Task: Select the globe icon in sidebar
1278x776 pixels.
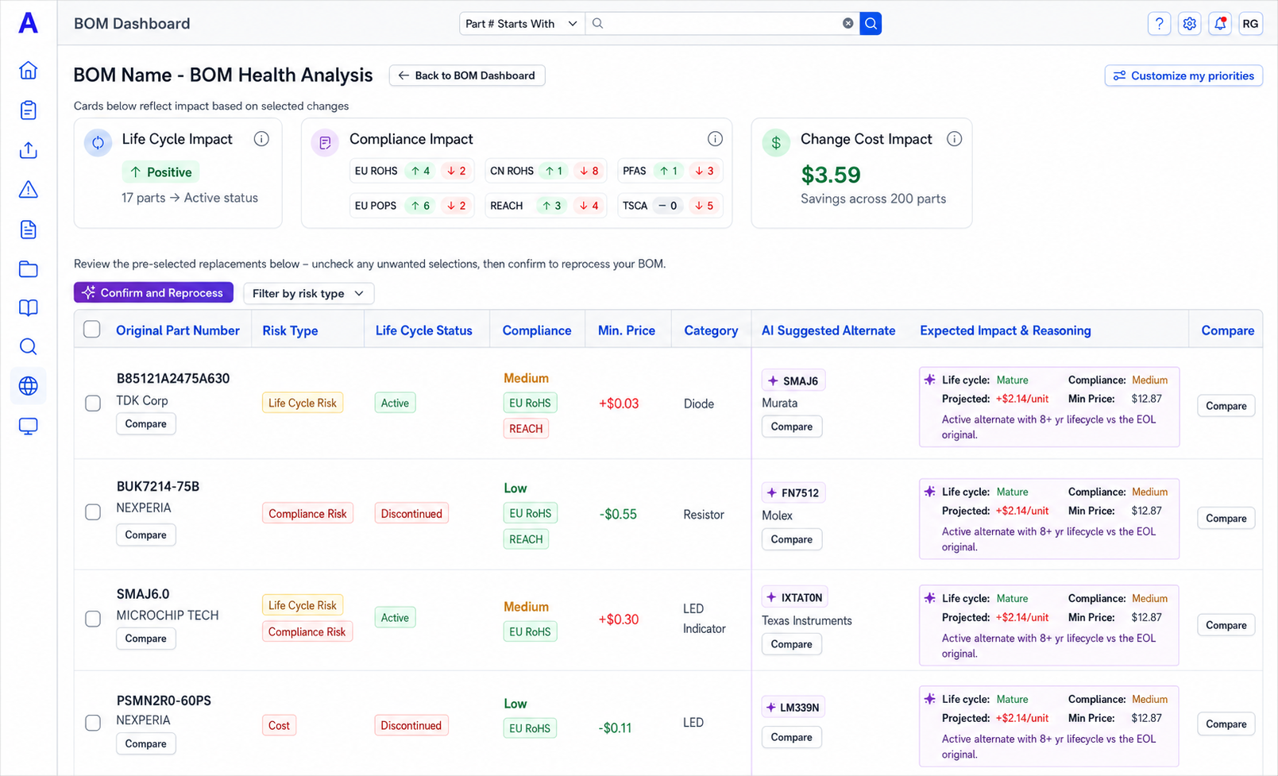Action: point(28,386)
